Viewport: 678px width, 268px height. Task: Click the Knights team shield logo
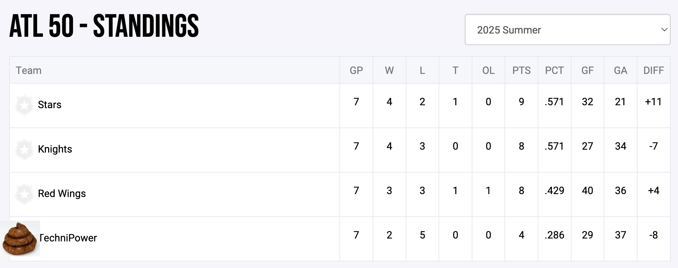[x=24, y=150]
